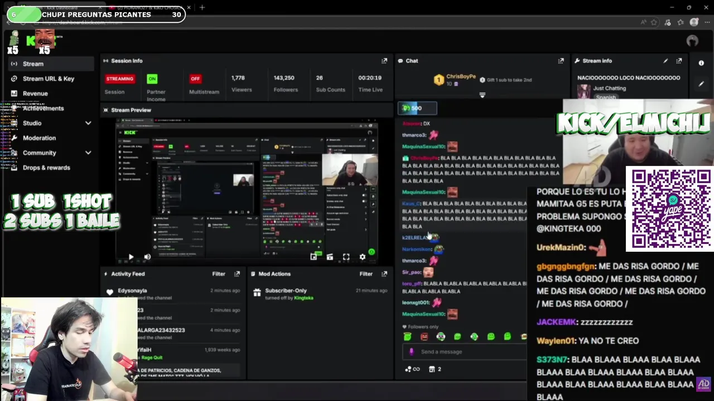Click the Drops & rewards icon
Image resolution: width=714 pixels, height=401 pixels.
(x=14, y=168)
